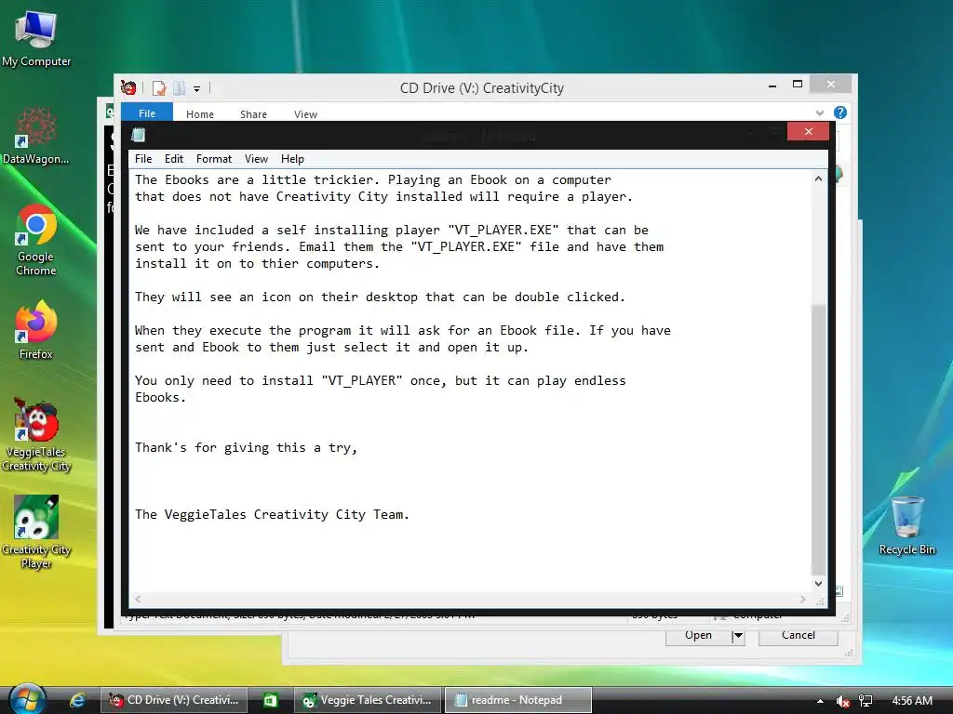
Task: Open File tab in CD Drive Explorer window
Action: pos(147,113)
